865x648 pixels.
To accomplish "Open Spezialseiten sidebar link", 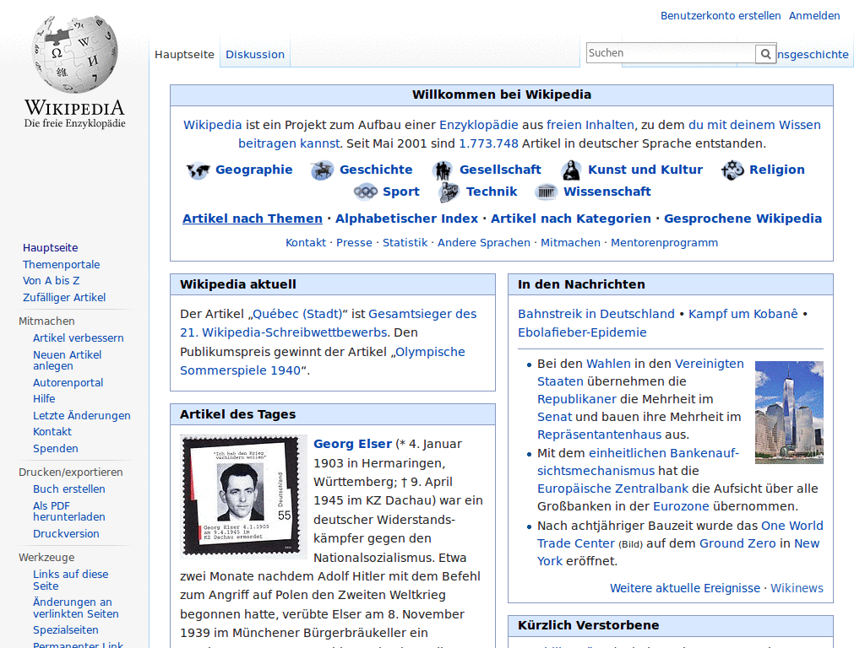I will pos(66,630).
